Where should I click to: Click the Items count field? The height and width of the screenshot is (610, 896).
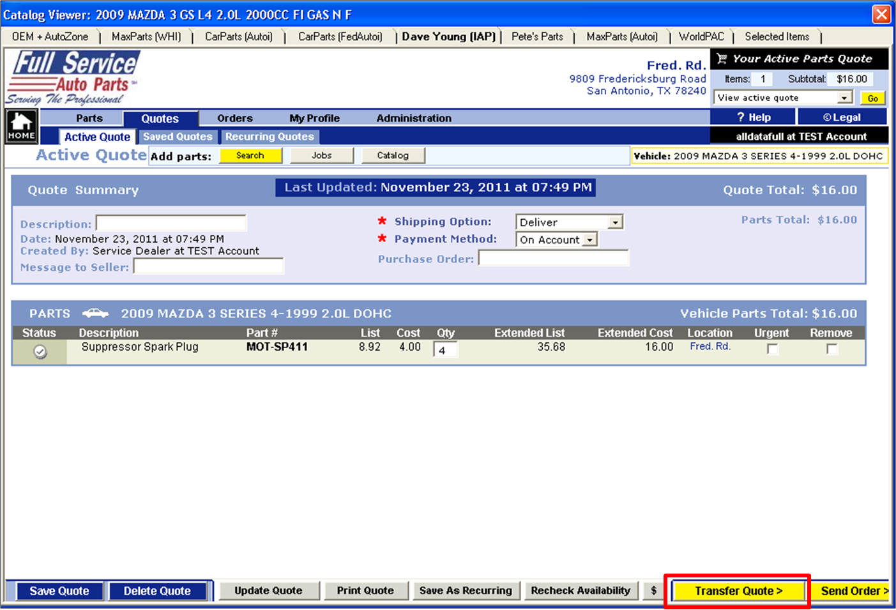coord(762,79)
